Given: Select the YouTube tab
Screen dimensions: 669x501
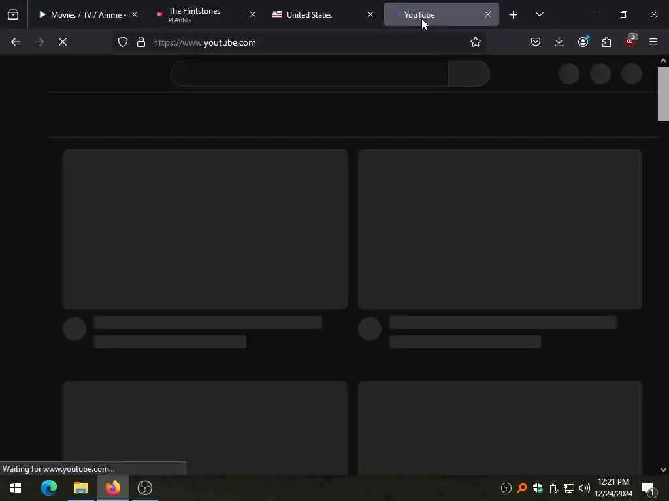Looking at the screenshot, I should 441,14.
